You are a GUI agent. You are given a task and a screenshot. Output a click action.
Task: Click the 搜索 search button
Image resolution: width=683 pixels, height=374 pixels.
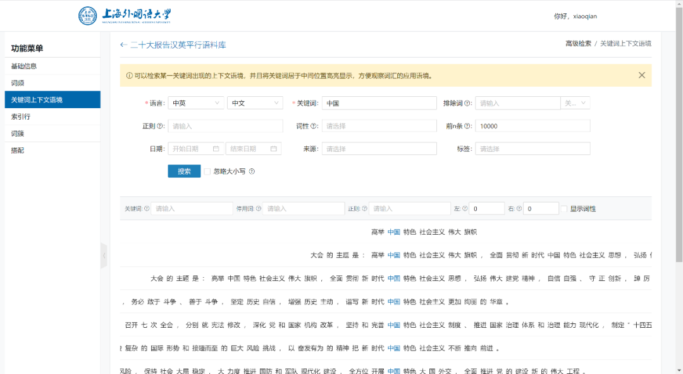[x=183, y=171]
